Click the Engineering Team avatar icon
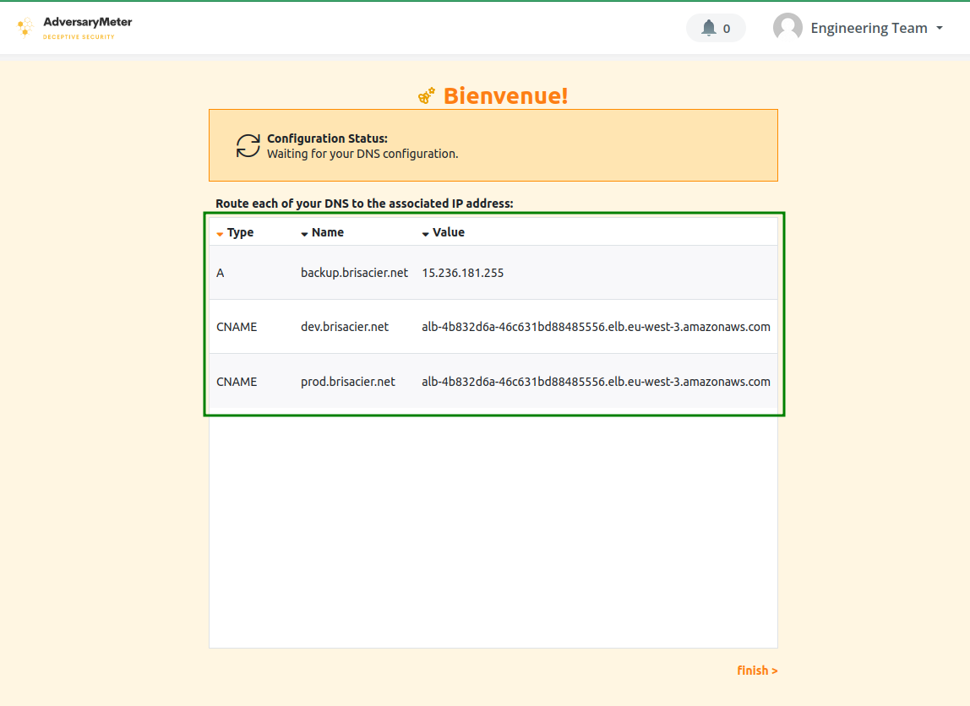Viewport: 970px width, 706px height. 787,26
